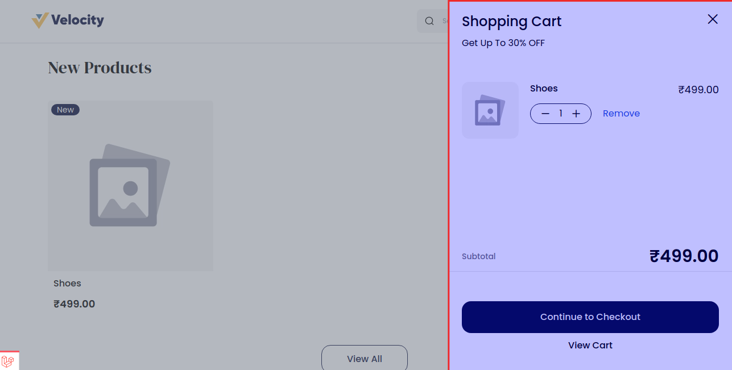Click the search magnifier icon
This screenshot has width=732, height=370.
(429, 21)
